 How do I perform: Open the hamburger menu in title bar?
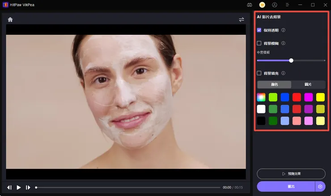click(x=287, y=5)
